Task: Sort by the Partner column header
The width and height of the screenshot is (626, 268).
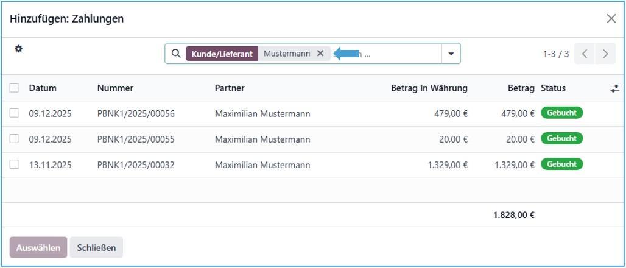Action: [x=230, y=88]
